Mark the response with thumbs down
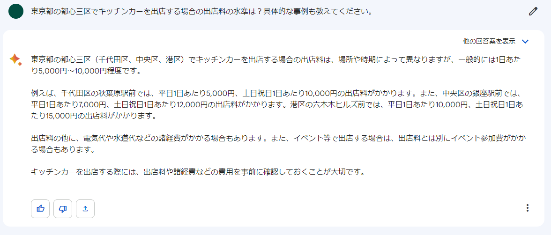The image size is (551, 235). click(63, 209)
